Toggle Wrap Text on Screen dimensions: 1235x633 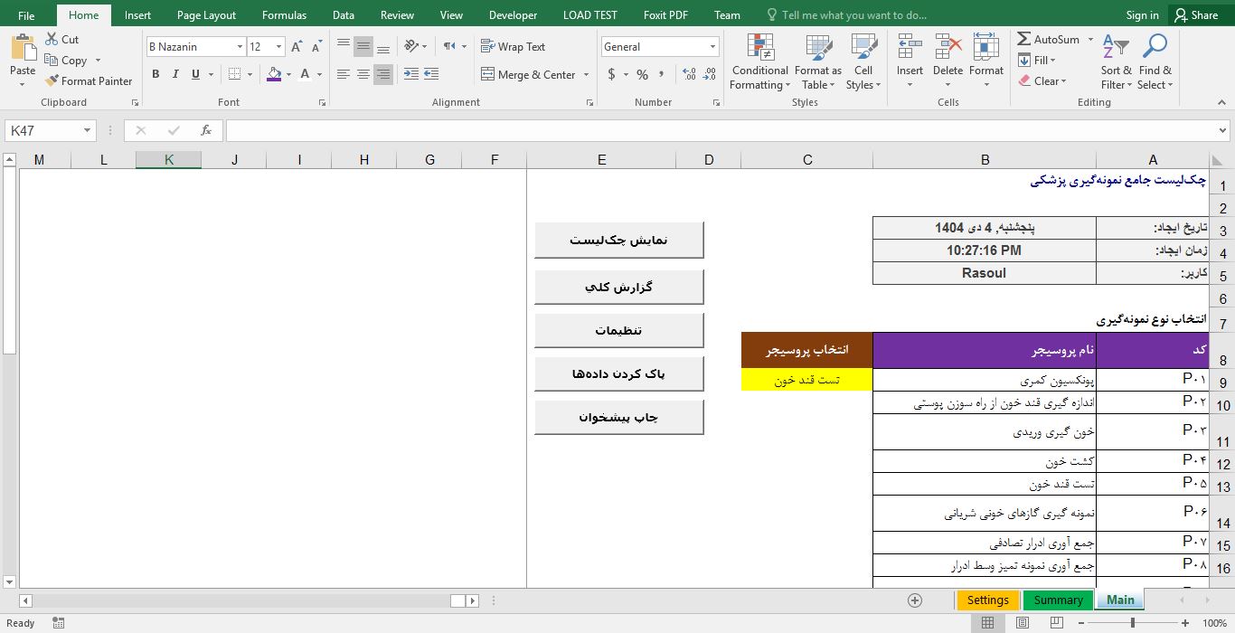(513, 47)
